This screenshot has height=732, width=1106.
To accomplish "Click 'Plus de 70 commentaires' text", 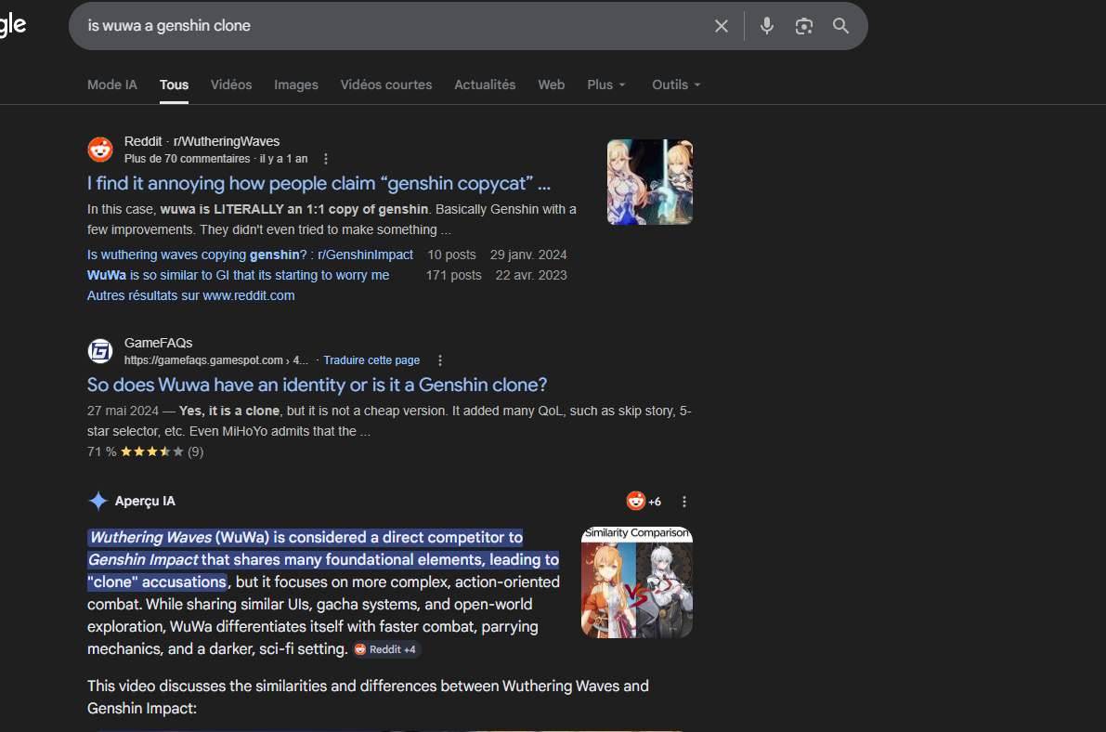I will click(x=187, y=159).
